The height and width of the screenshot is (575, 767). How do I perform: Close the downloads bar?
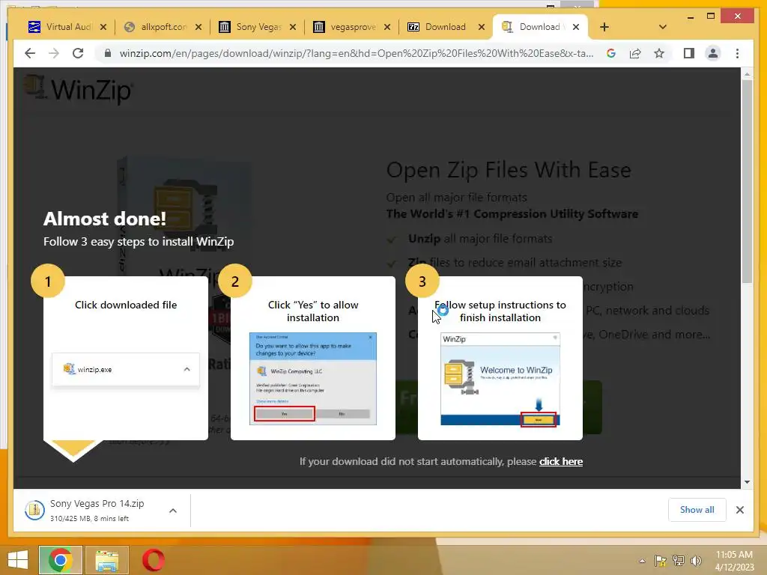pyautogui.click(x=739, y=510)
